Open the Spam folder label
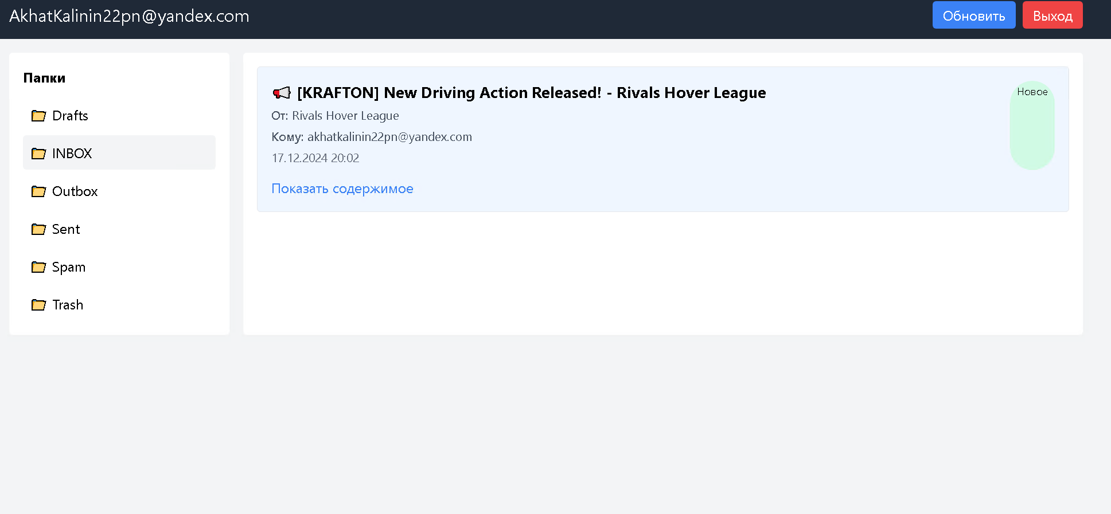 click(x=69, y=268)
